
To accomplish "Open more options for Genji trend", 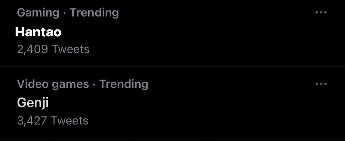I will (x=321, y=84).
